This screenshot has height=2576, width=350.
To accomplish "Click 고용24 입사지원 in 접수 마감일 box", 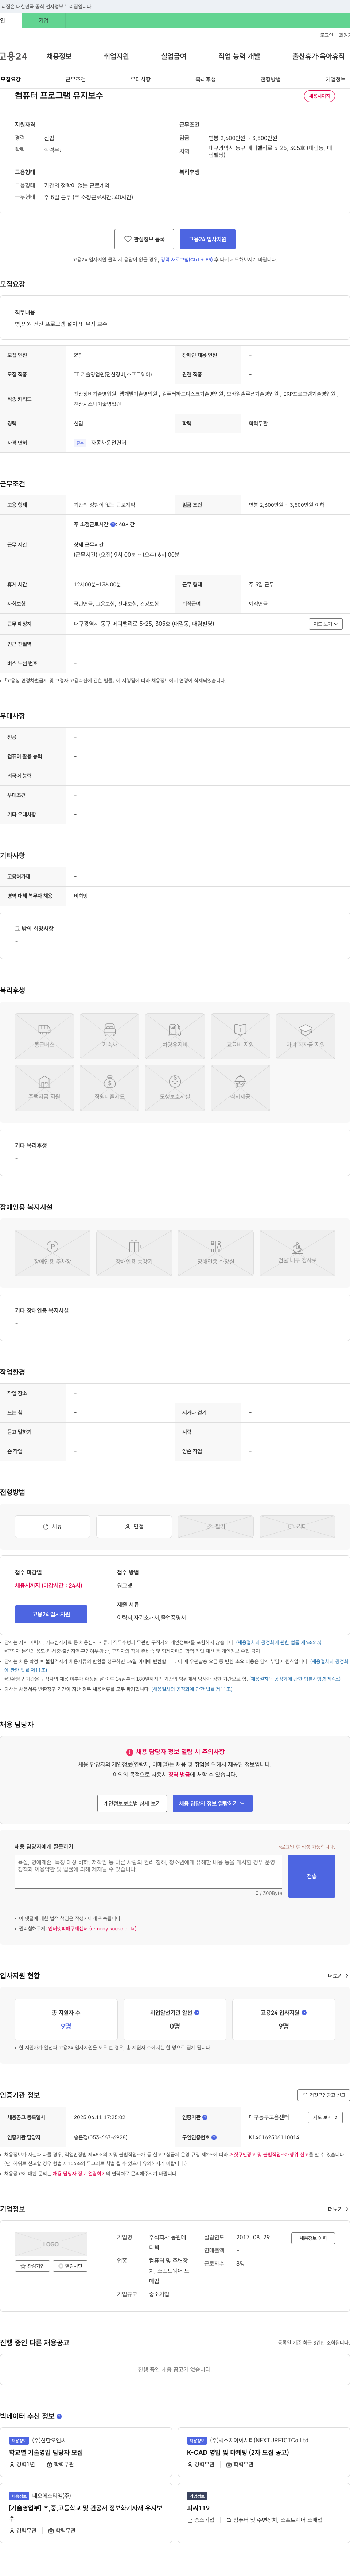I will click(x=51, y=1614).
